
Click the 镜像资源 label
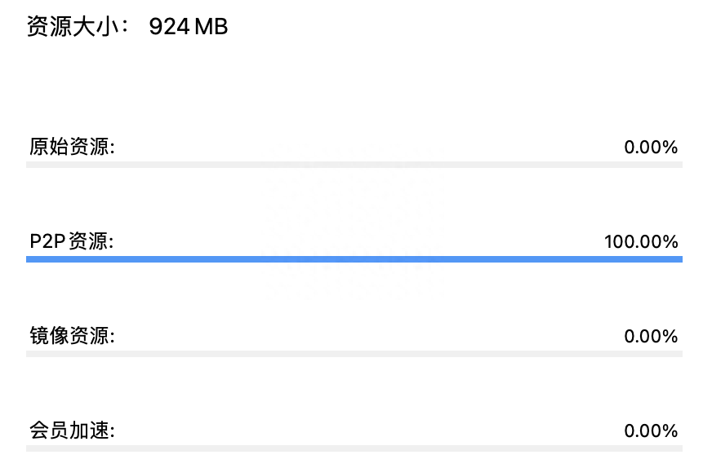[x=72, y=336]
